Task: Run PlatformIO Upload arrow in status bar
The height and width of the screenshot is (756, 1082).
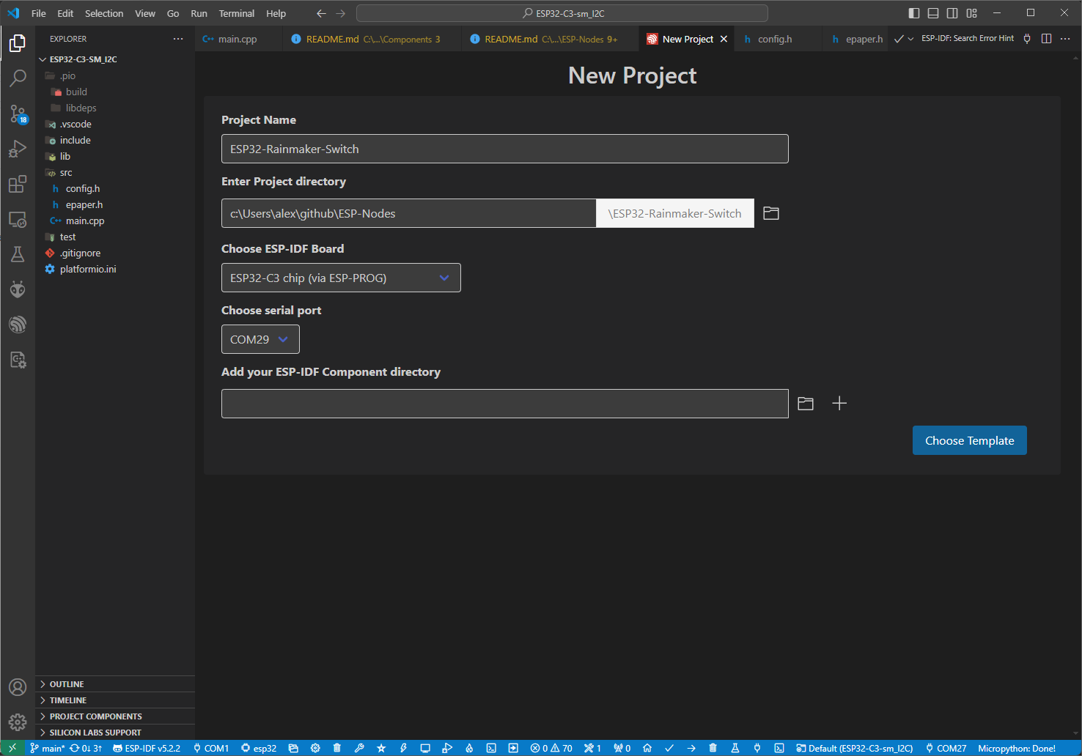Action: coord(691,748)
